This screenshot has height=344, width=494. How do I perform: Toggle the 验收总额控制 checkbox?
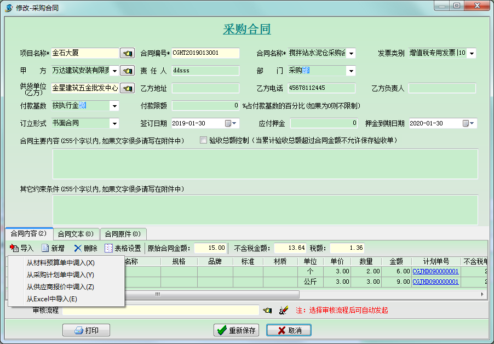point(204,140)
